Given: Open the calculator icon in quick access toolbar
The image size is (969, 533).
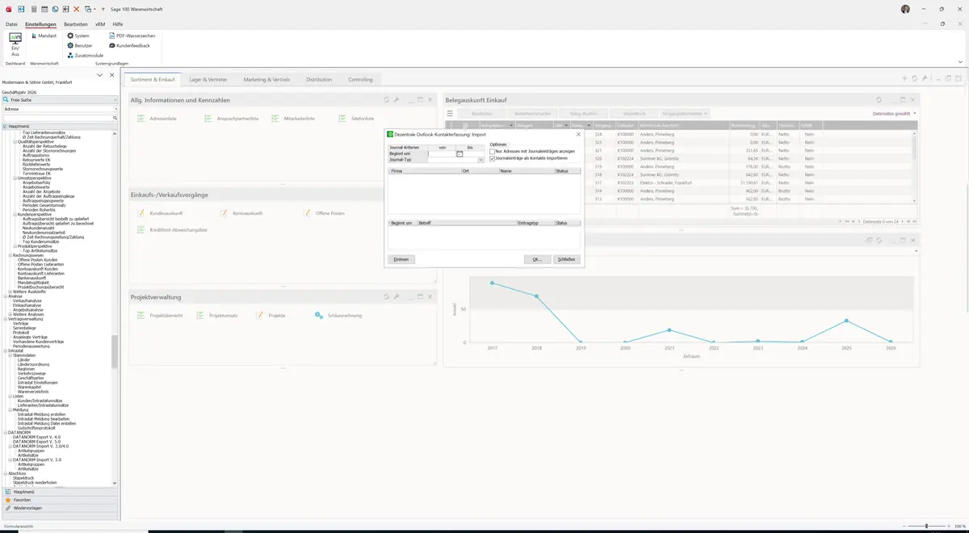Looking at the screenshot, I should tap(34, 9).
